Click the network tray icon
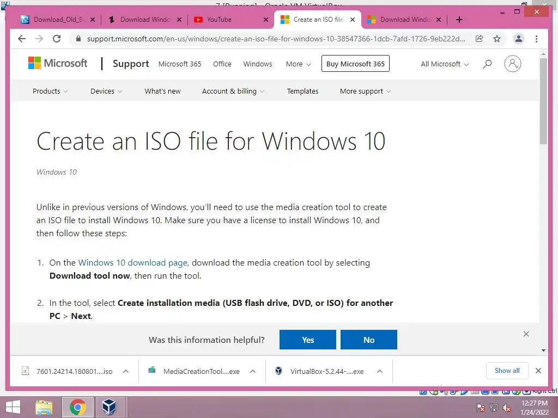This screenshot has width=558, height=418. tap(493, 408)
